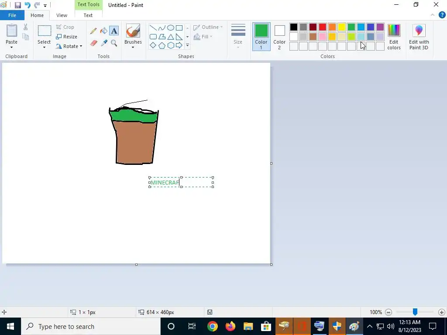447x335 pixels.
Task: Choose the Hexagon shape
Action: pyautogui.click(x=171, y=45)
